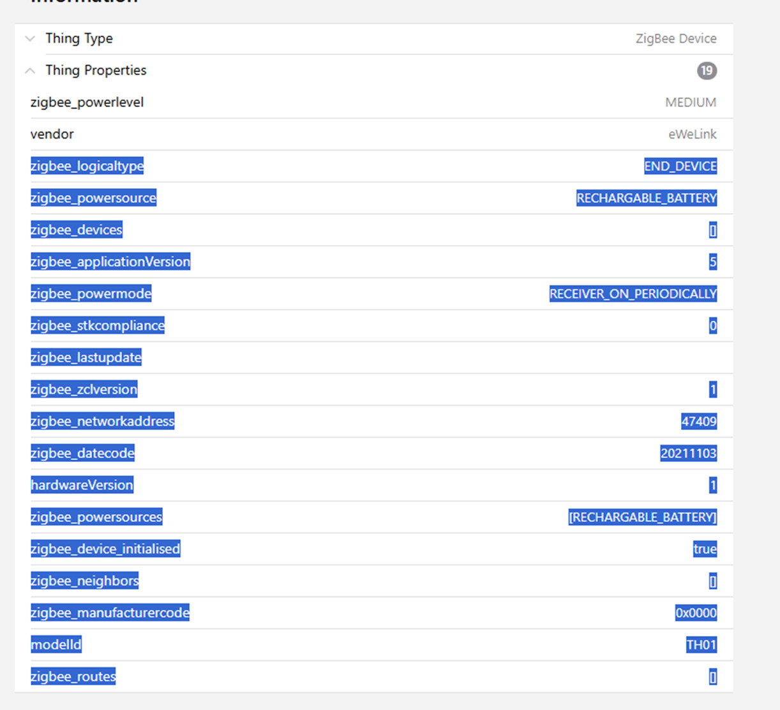Click the END_DEVICE logical type value
The width and height of the screenshot is (780, 710).
click(680, 166)
